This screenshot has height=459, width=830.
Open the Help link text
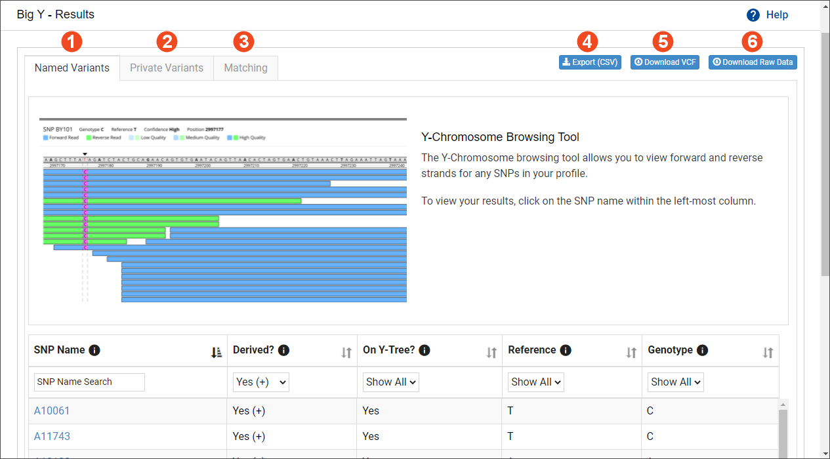pyautogui.click(x=778, y=15)
